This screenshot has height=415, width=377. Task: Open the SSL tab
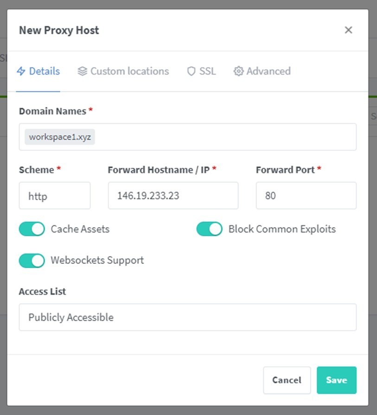click(x=201, y=71)
